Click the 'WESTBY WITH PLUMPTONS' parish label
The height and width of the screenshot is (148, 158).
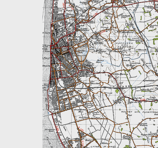coord(139,112)
